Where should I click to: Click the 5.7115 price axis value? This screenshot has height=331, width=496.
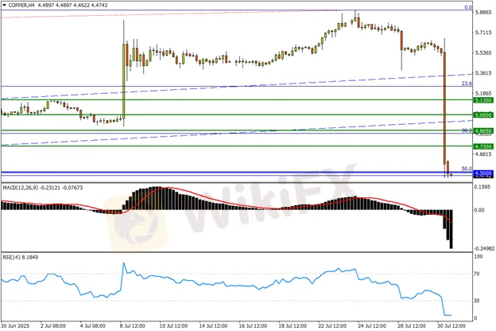click(483, 33)
